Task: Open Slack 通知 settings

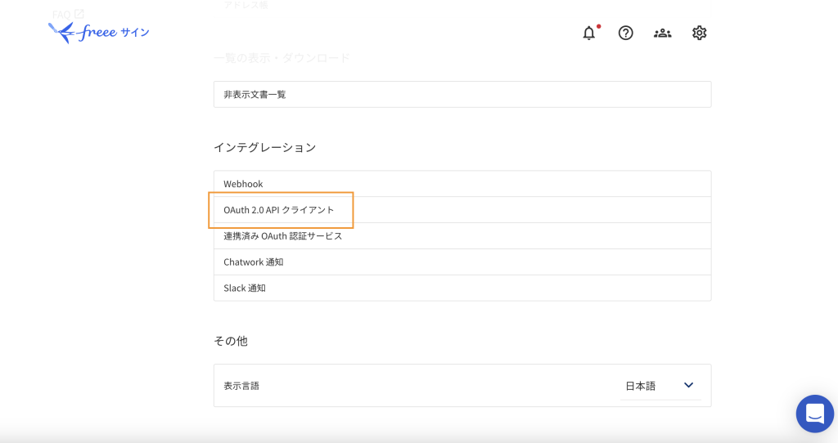Action: click(245, 289)
